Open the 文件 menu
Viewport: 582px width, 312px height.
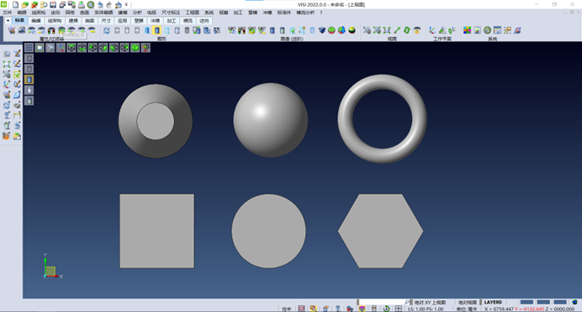[7, 13]
